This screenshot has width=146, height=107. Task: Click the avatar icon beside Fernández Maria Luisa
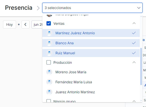tap(49, 82)
